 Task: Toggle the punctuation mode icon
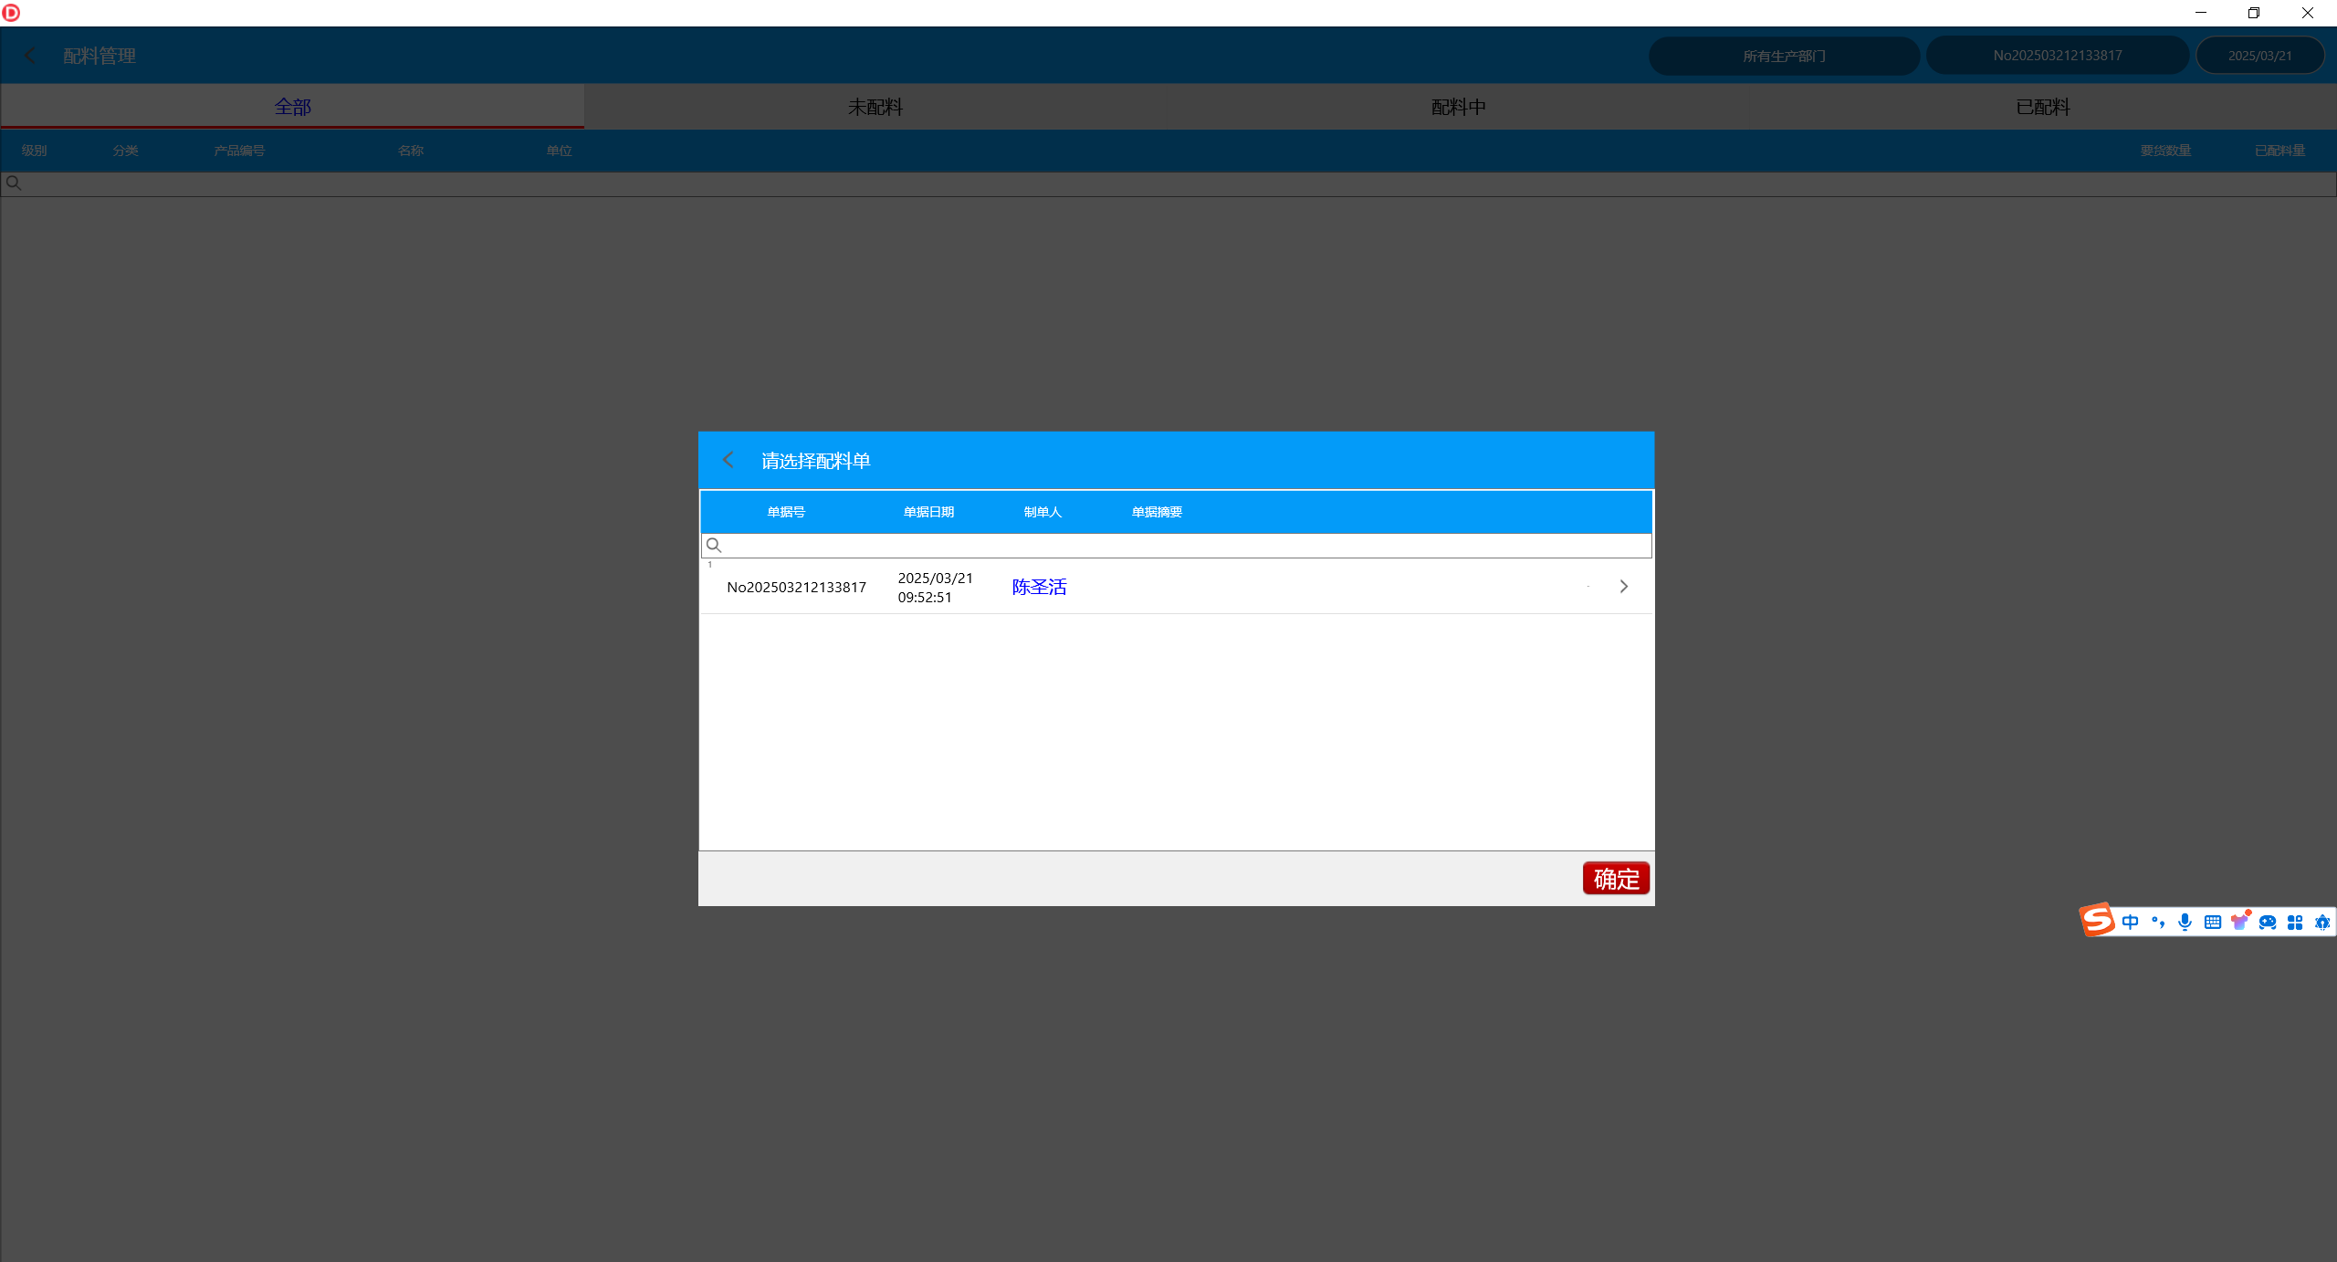pyautogui.click(x=2158, y=922)
